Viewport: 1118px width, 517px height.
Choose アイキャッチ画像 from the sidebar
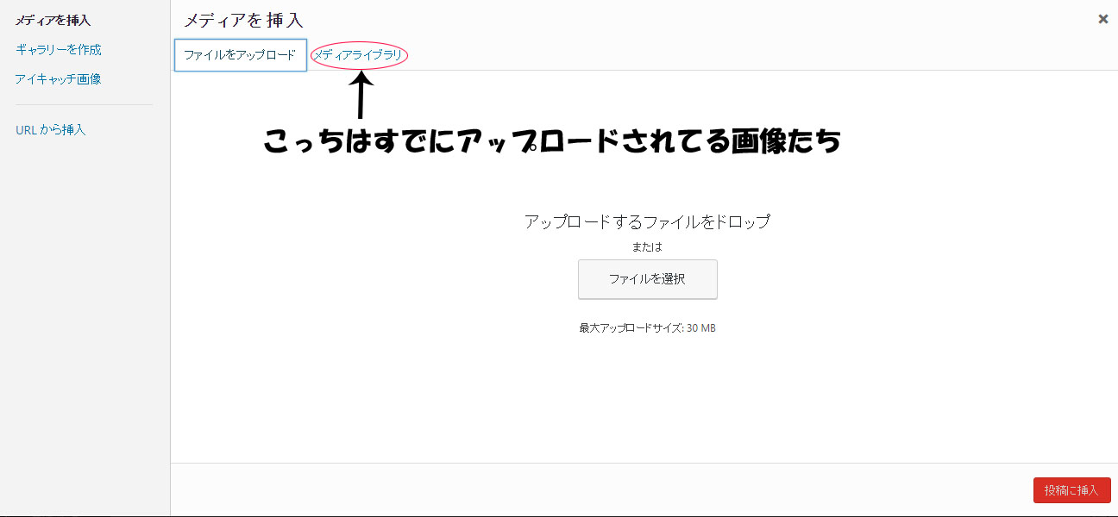pos(58,79)
